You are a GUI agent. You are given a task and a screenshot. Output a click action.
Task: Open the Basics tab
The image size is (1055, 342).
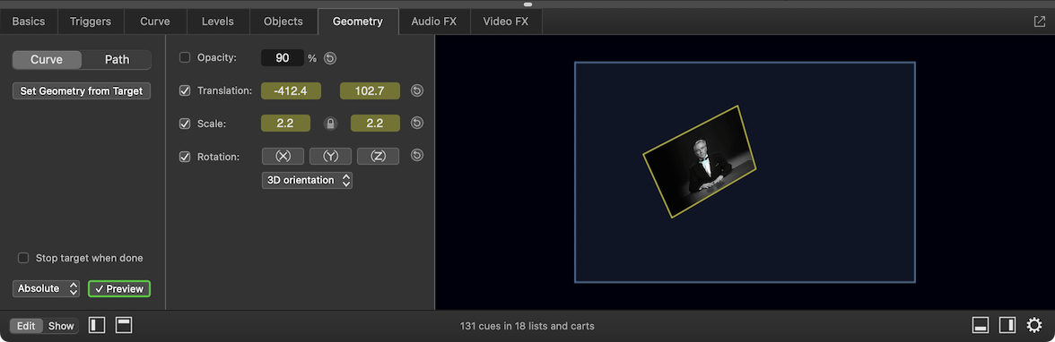pos(29,21)
